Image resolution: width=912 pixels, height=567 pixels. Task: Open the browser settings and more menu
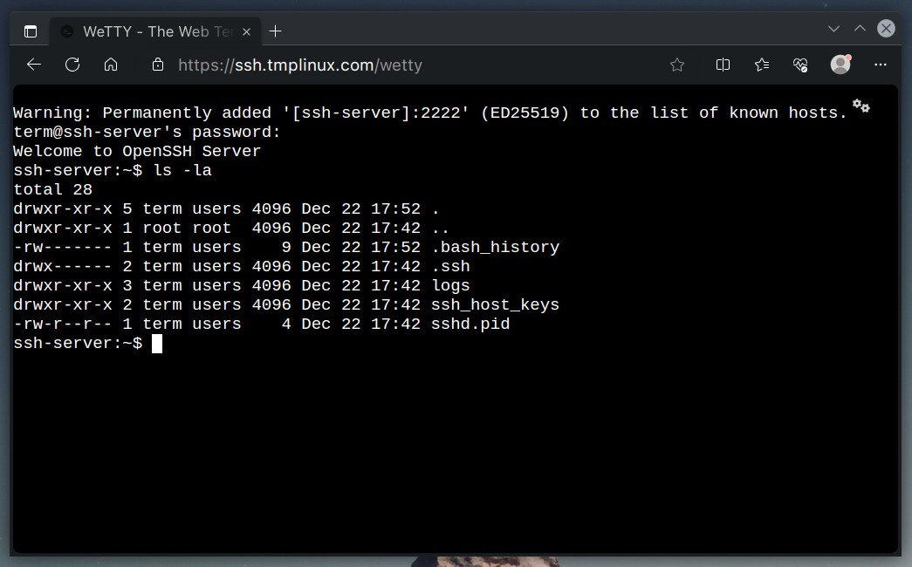881,65
